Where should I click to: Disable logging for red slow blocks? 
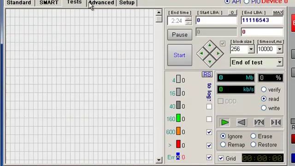pyautogui.click(x=209, y=145)
